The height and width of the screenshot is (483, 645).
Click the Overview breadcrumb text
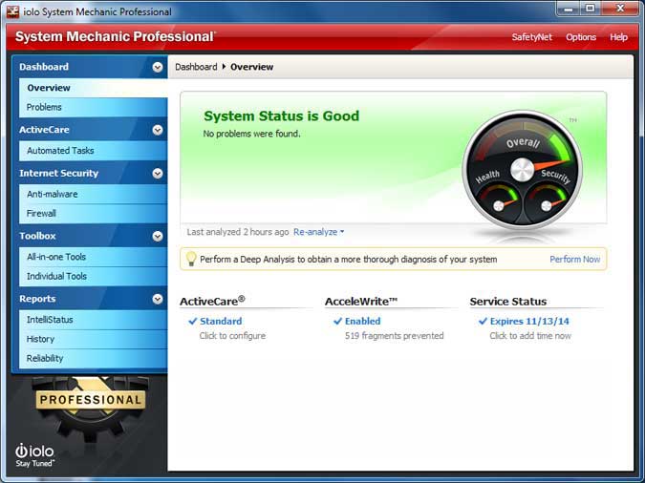point(251,67)
